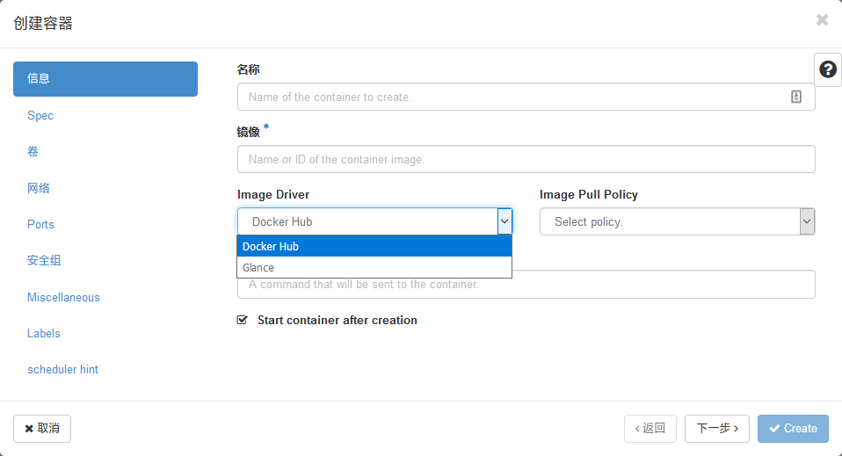Collapse the Image Driver dropdown arrow
842x456 pixels.
click(504, 221)
